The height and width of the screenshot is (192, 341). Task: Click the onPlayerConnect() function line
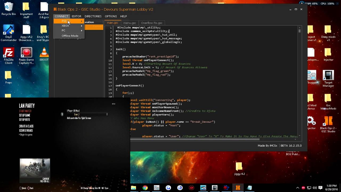pos(130,86)
